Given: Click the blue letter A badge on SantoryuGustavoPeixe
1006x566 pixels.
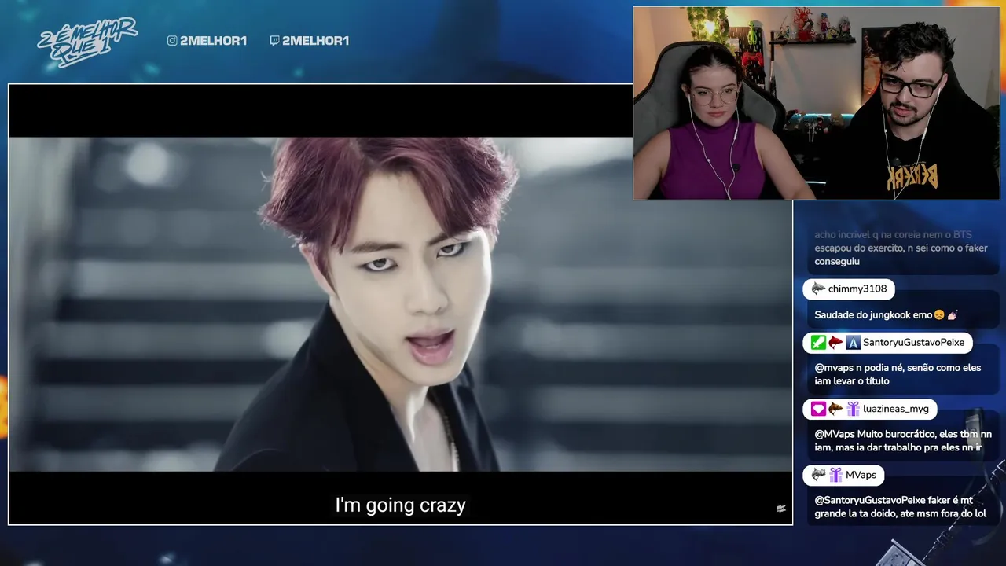Looking at the screenshot, I should click(x=853, y=343).
